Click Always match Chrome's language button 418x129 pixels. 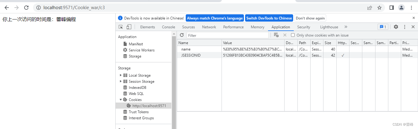pyautogui.click(x=215, y=18)
